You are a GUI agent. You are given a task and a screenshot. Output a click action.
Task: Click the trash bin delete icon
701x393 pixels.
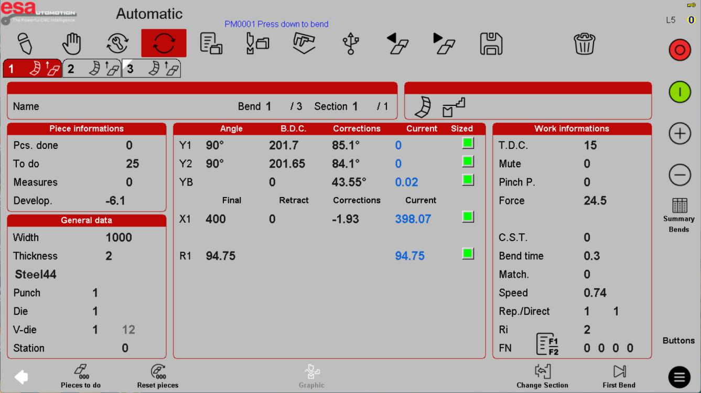[x=585, y=43]
